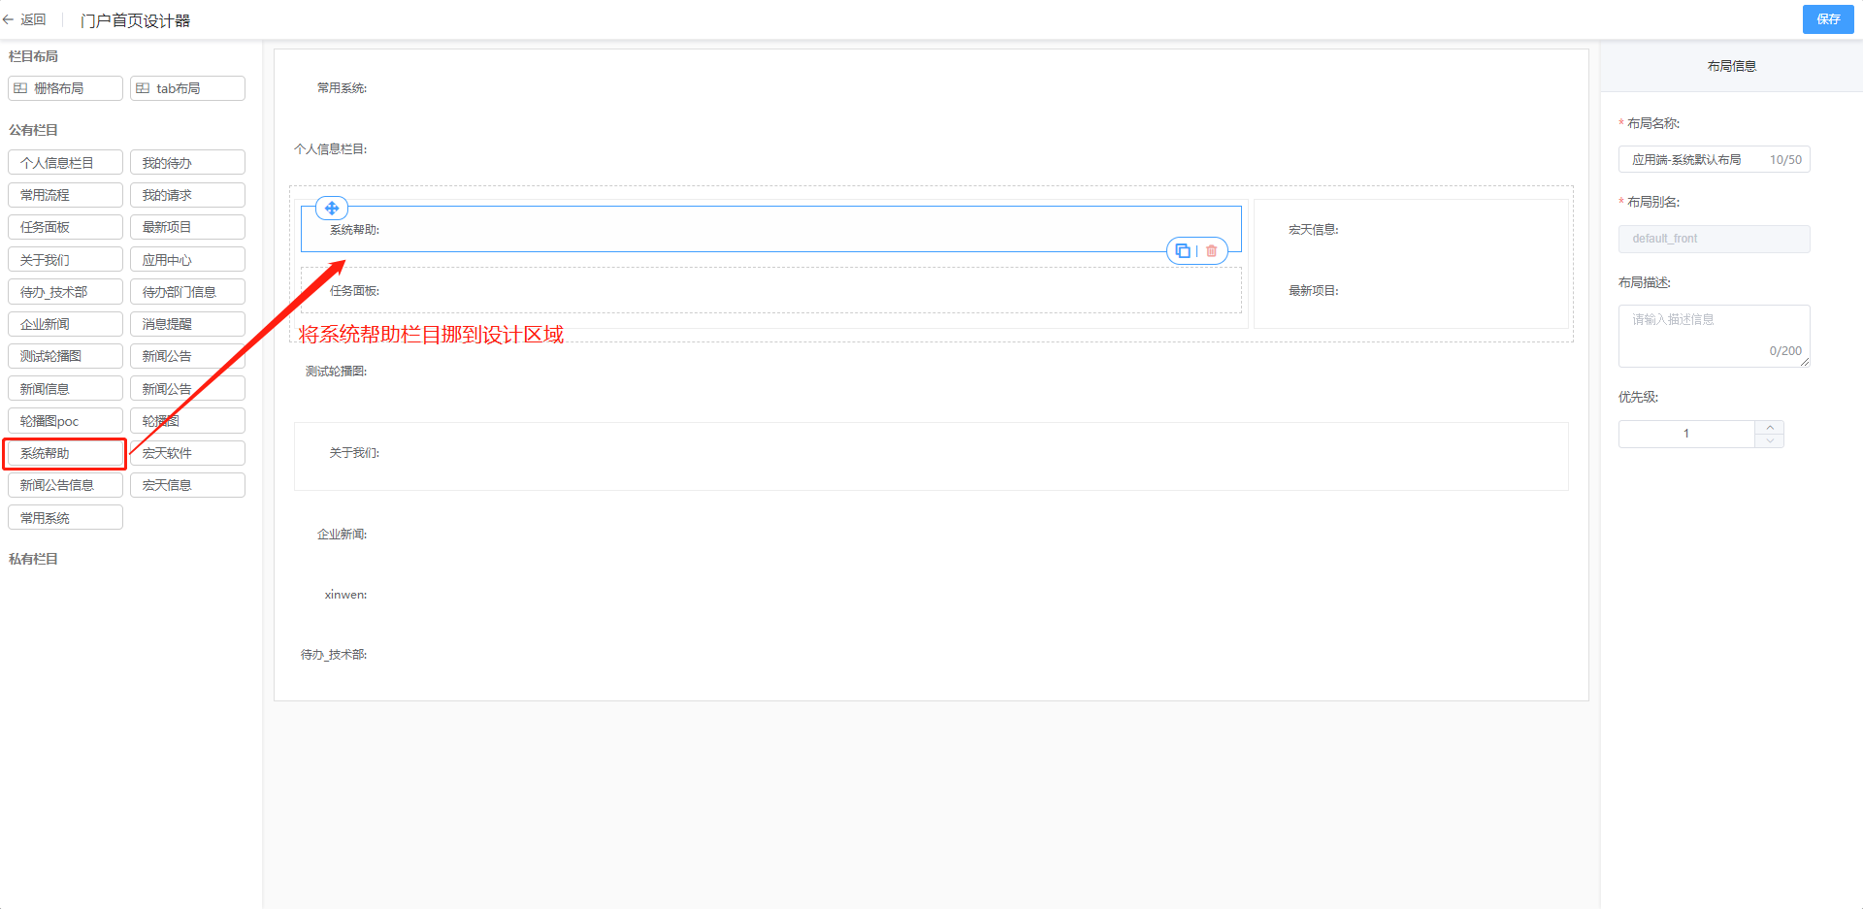Screen dimensions: 1863x909
Task: Select the 系统帮助 block on the canvas
Action: point(771,229)
